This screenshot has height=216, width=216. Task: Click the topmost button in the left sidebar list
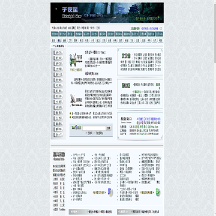[x=58, y=53]
